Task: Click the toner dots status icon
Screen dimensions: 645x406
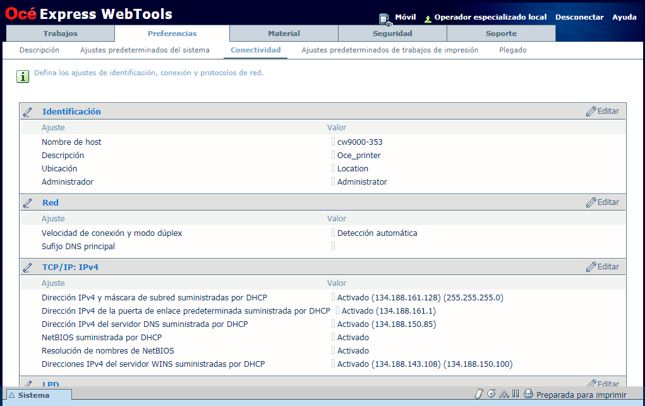Action: click(504, 394)
